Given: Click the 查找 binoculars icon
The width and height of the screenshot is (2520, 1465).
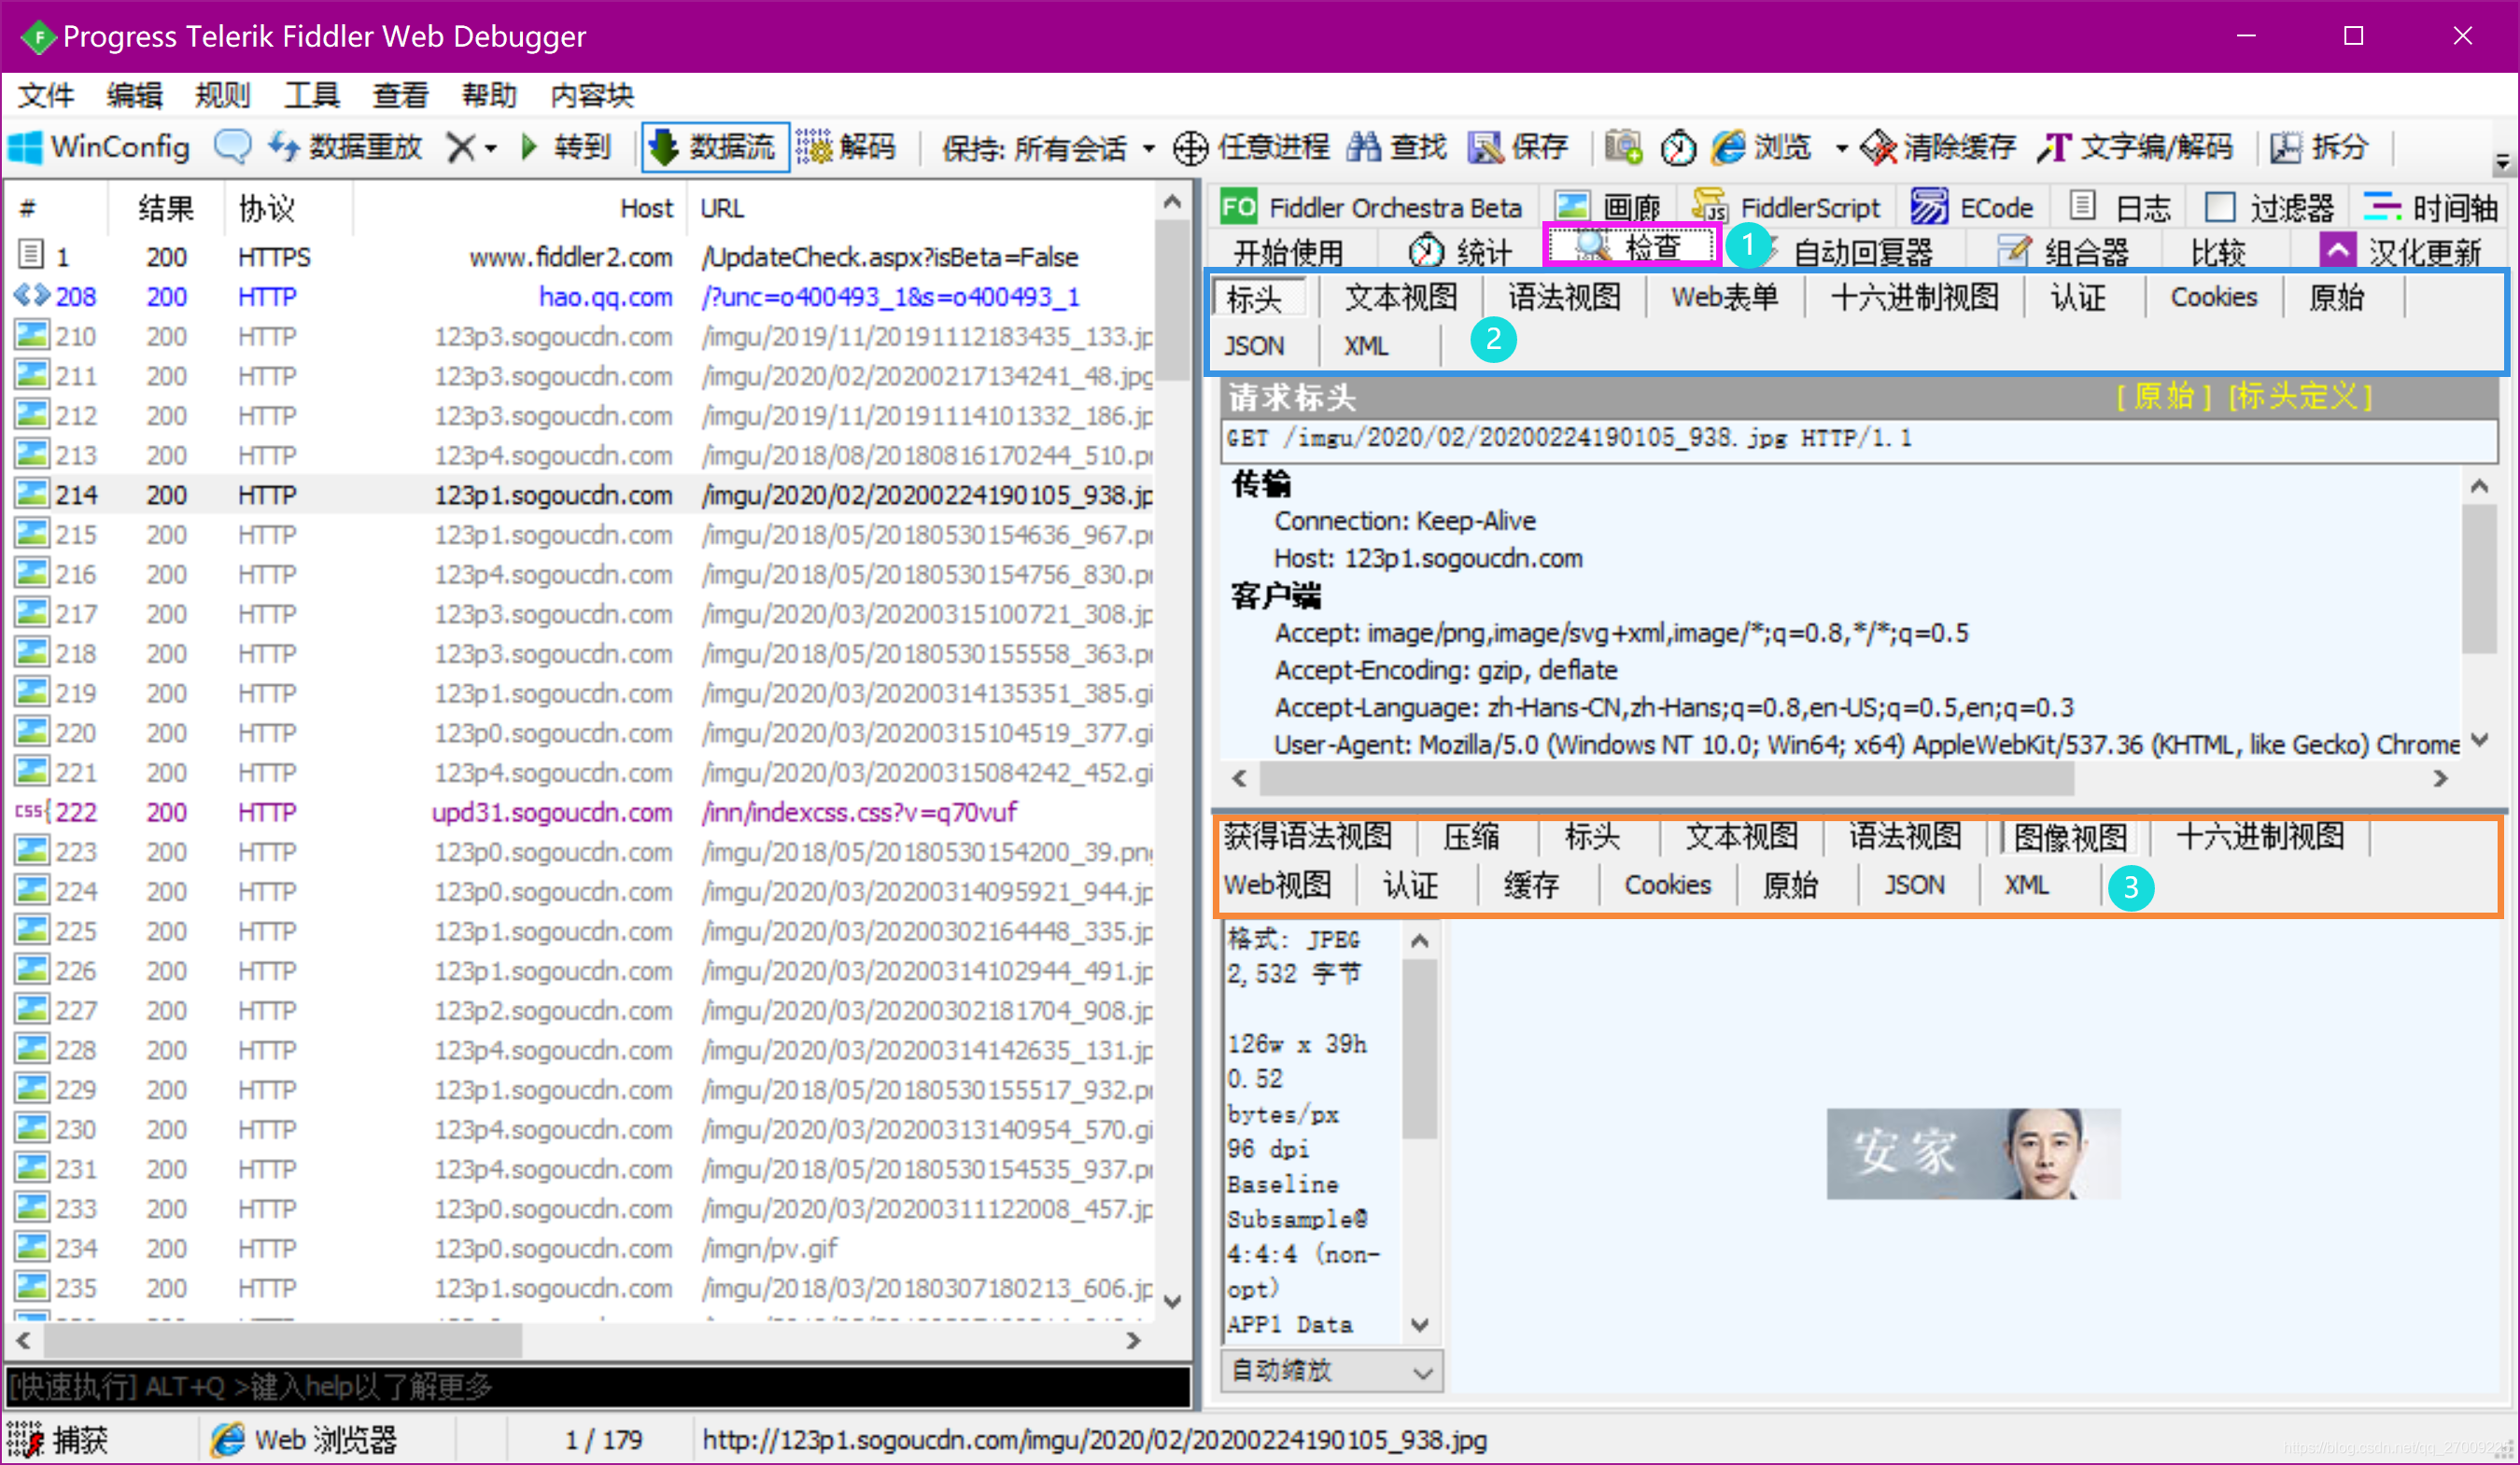Looking at the screenshot, I should coord(1363,147).
